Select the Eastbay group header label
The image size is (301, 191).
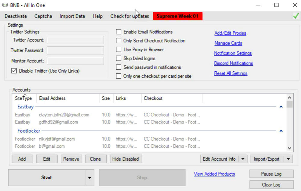point(26,107)
